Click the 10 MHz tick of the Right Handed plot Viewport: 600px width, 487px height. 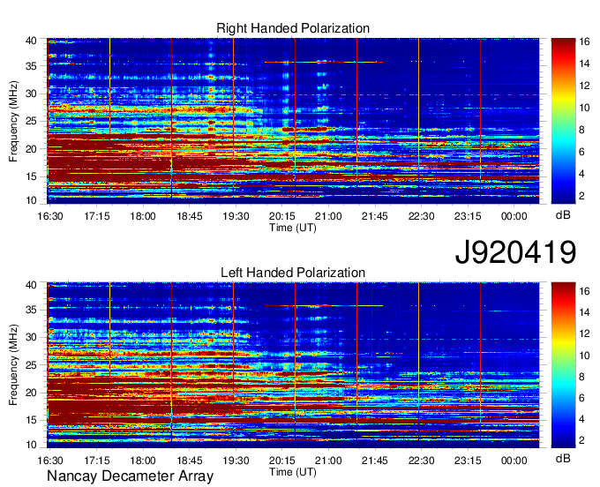[x=31, y=200]
